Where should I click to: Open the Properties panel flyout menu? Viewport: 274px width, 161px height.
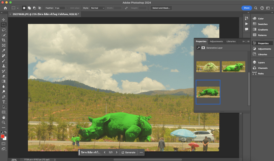(x=248, y=42)
